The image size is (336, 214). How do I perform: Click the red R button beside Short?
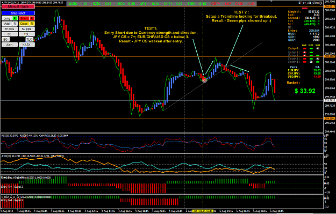tap(32, 18)
